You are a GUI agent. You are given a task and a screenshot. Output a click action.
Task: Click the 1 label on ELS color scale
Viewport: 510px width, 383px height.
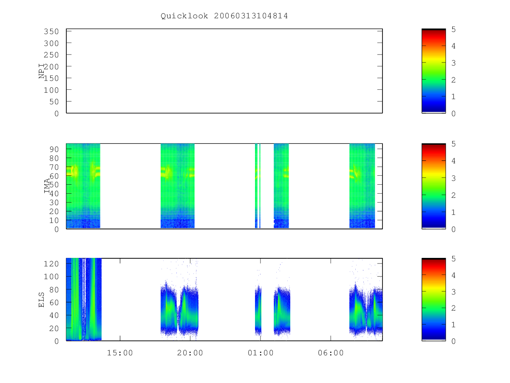tap(454, 325)
